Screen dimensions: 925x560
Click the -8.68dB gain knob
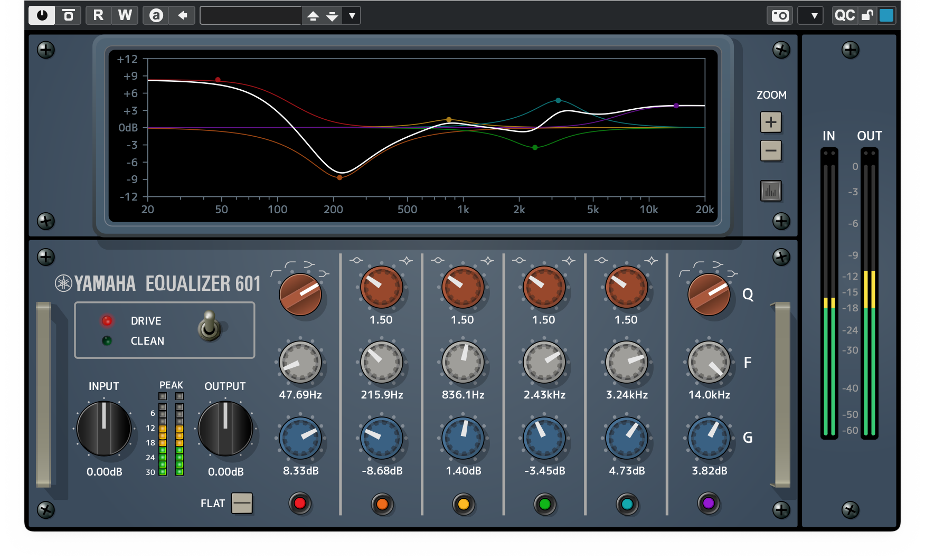(x=382, y=438)
